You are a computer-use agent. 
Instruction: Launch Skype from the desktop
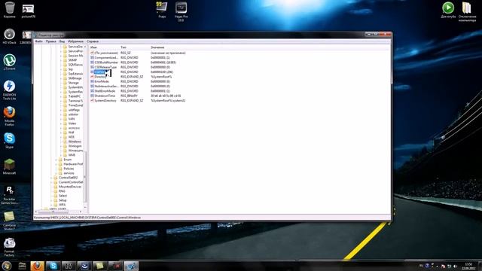point(10,141)
